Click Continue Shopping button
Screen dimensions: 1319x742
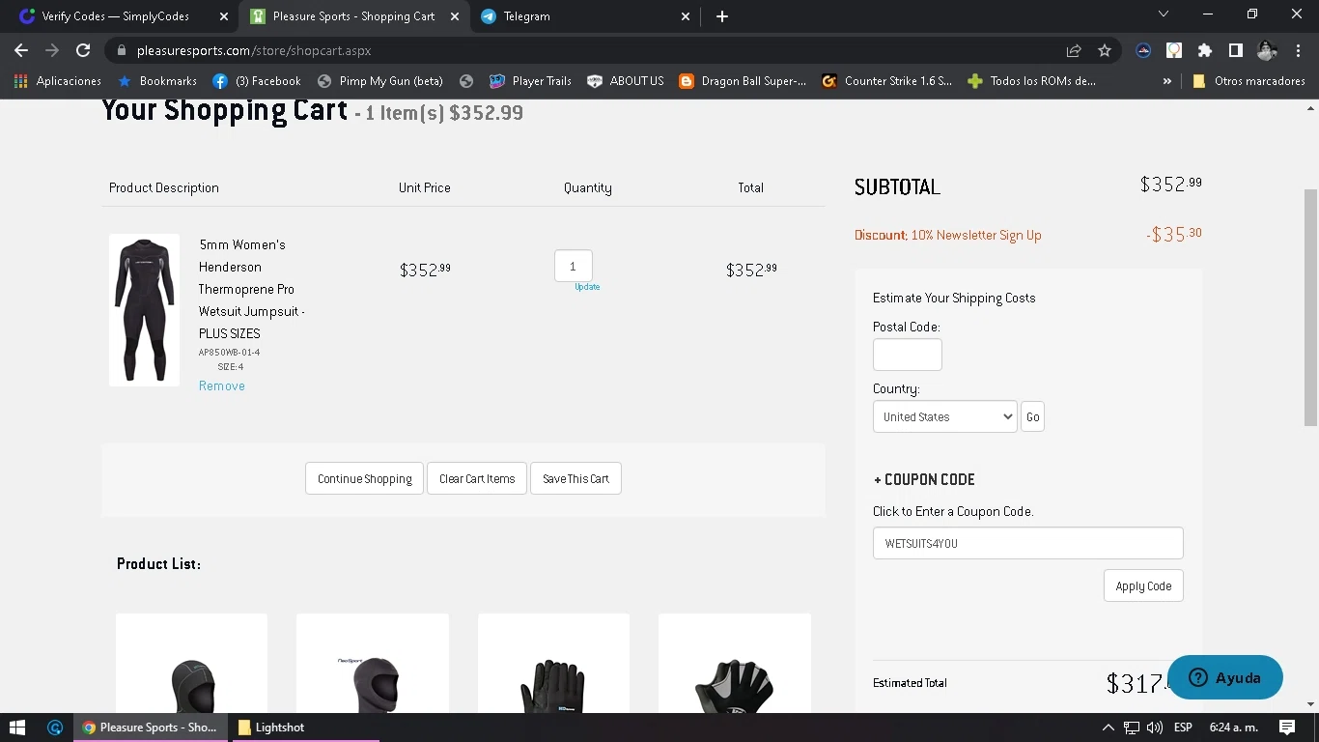pyautogui.click(x=364, y=478)
